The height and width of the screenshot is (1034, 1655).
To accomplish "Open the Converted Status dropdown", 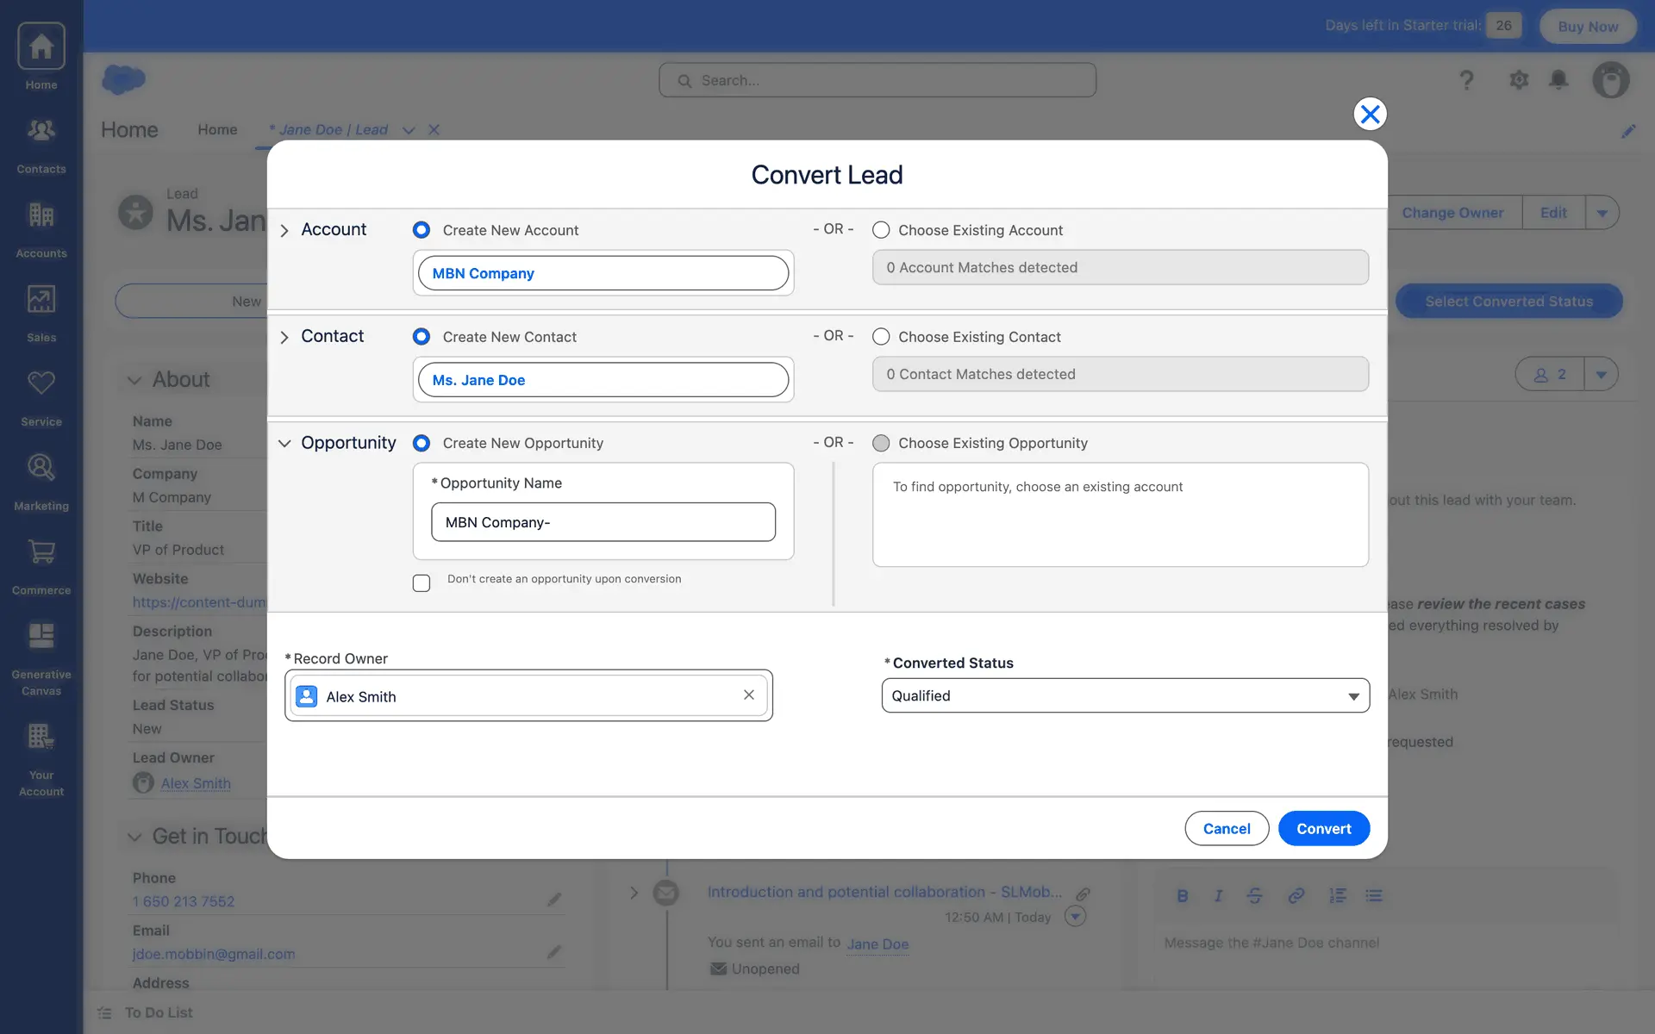I will (x=1125, y=695).
